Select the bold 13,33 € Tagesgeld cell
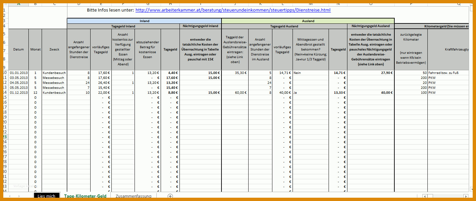476x201 pixels. (338, 93)
